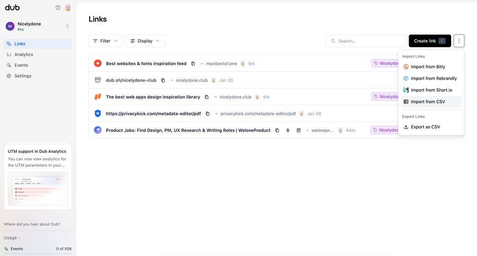Toggle the three-dot more options button
Viewport: 477px width, 256px height.
(x=459, y=41)
